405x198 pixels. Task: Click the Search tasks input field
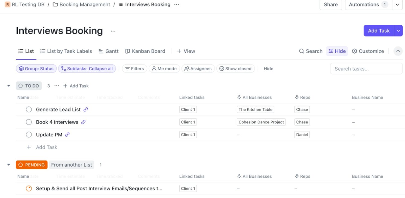(366, 69)
